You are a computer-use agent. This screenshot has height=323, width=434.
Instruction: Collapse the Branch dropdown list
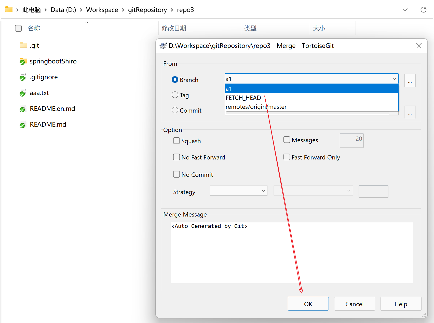tap(394, 79)
